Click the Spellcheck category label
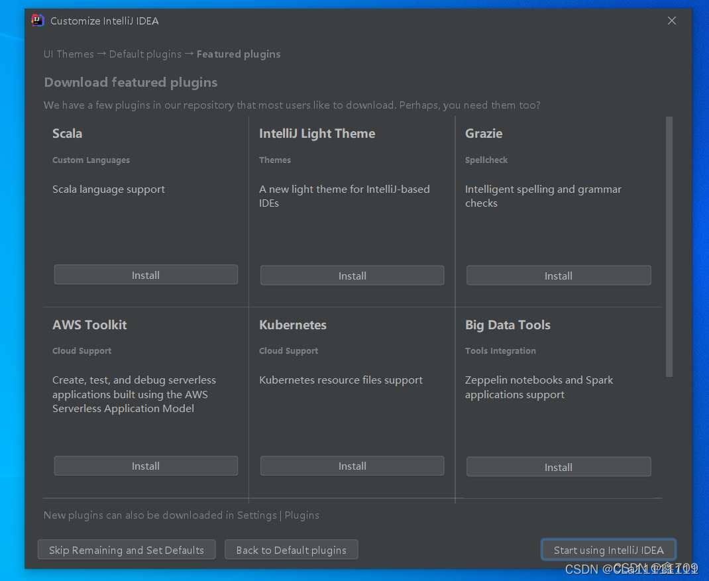 click(x=486, y=160)
